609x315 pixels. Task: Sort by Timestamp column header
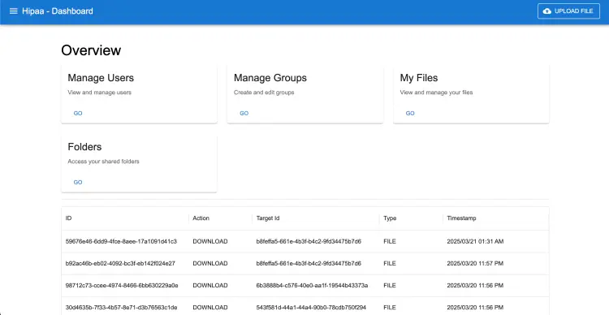coord(461,218)
